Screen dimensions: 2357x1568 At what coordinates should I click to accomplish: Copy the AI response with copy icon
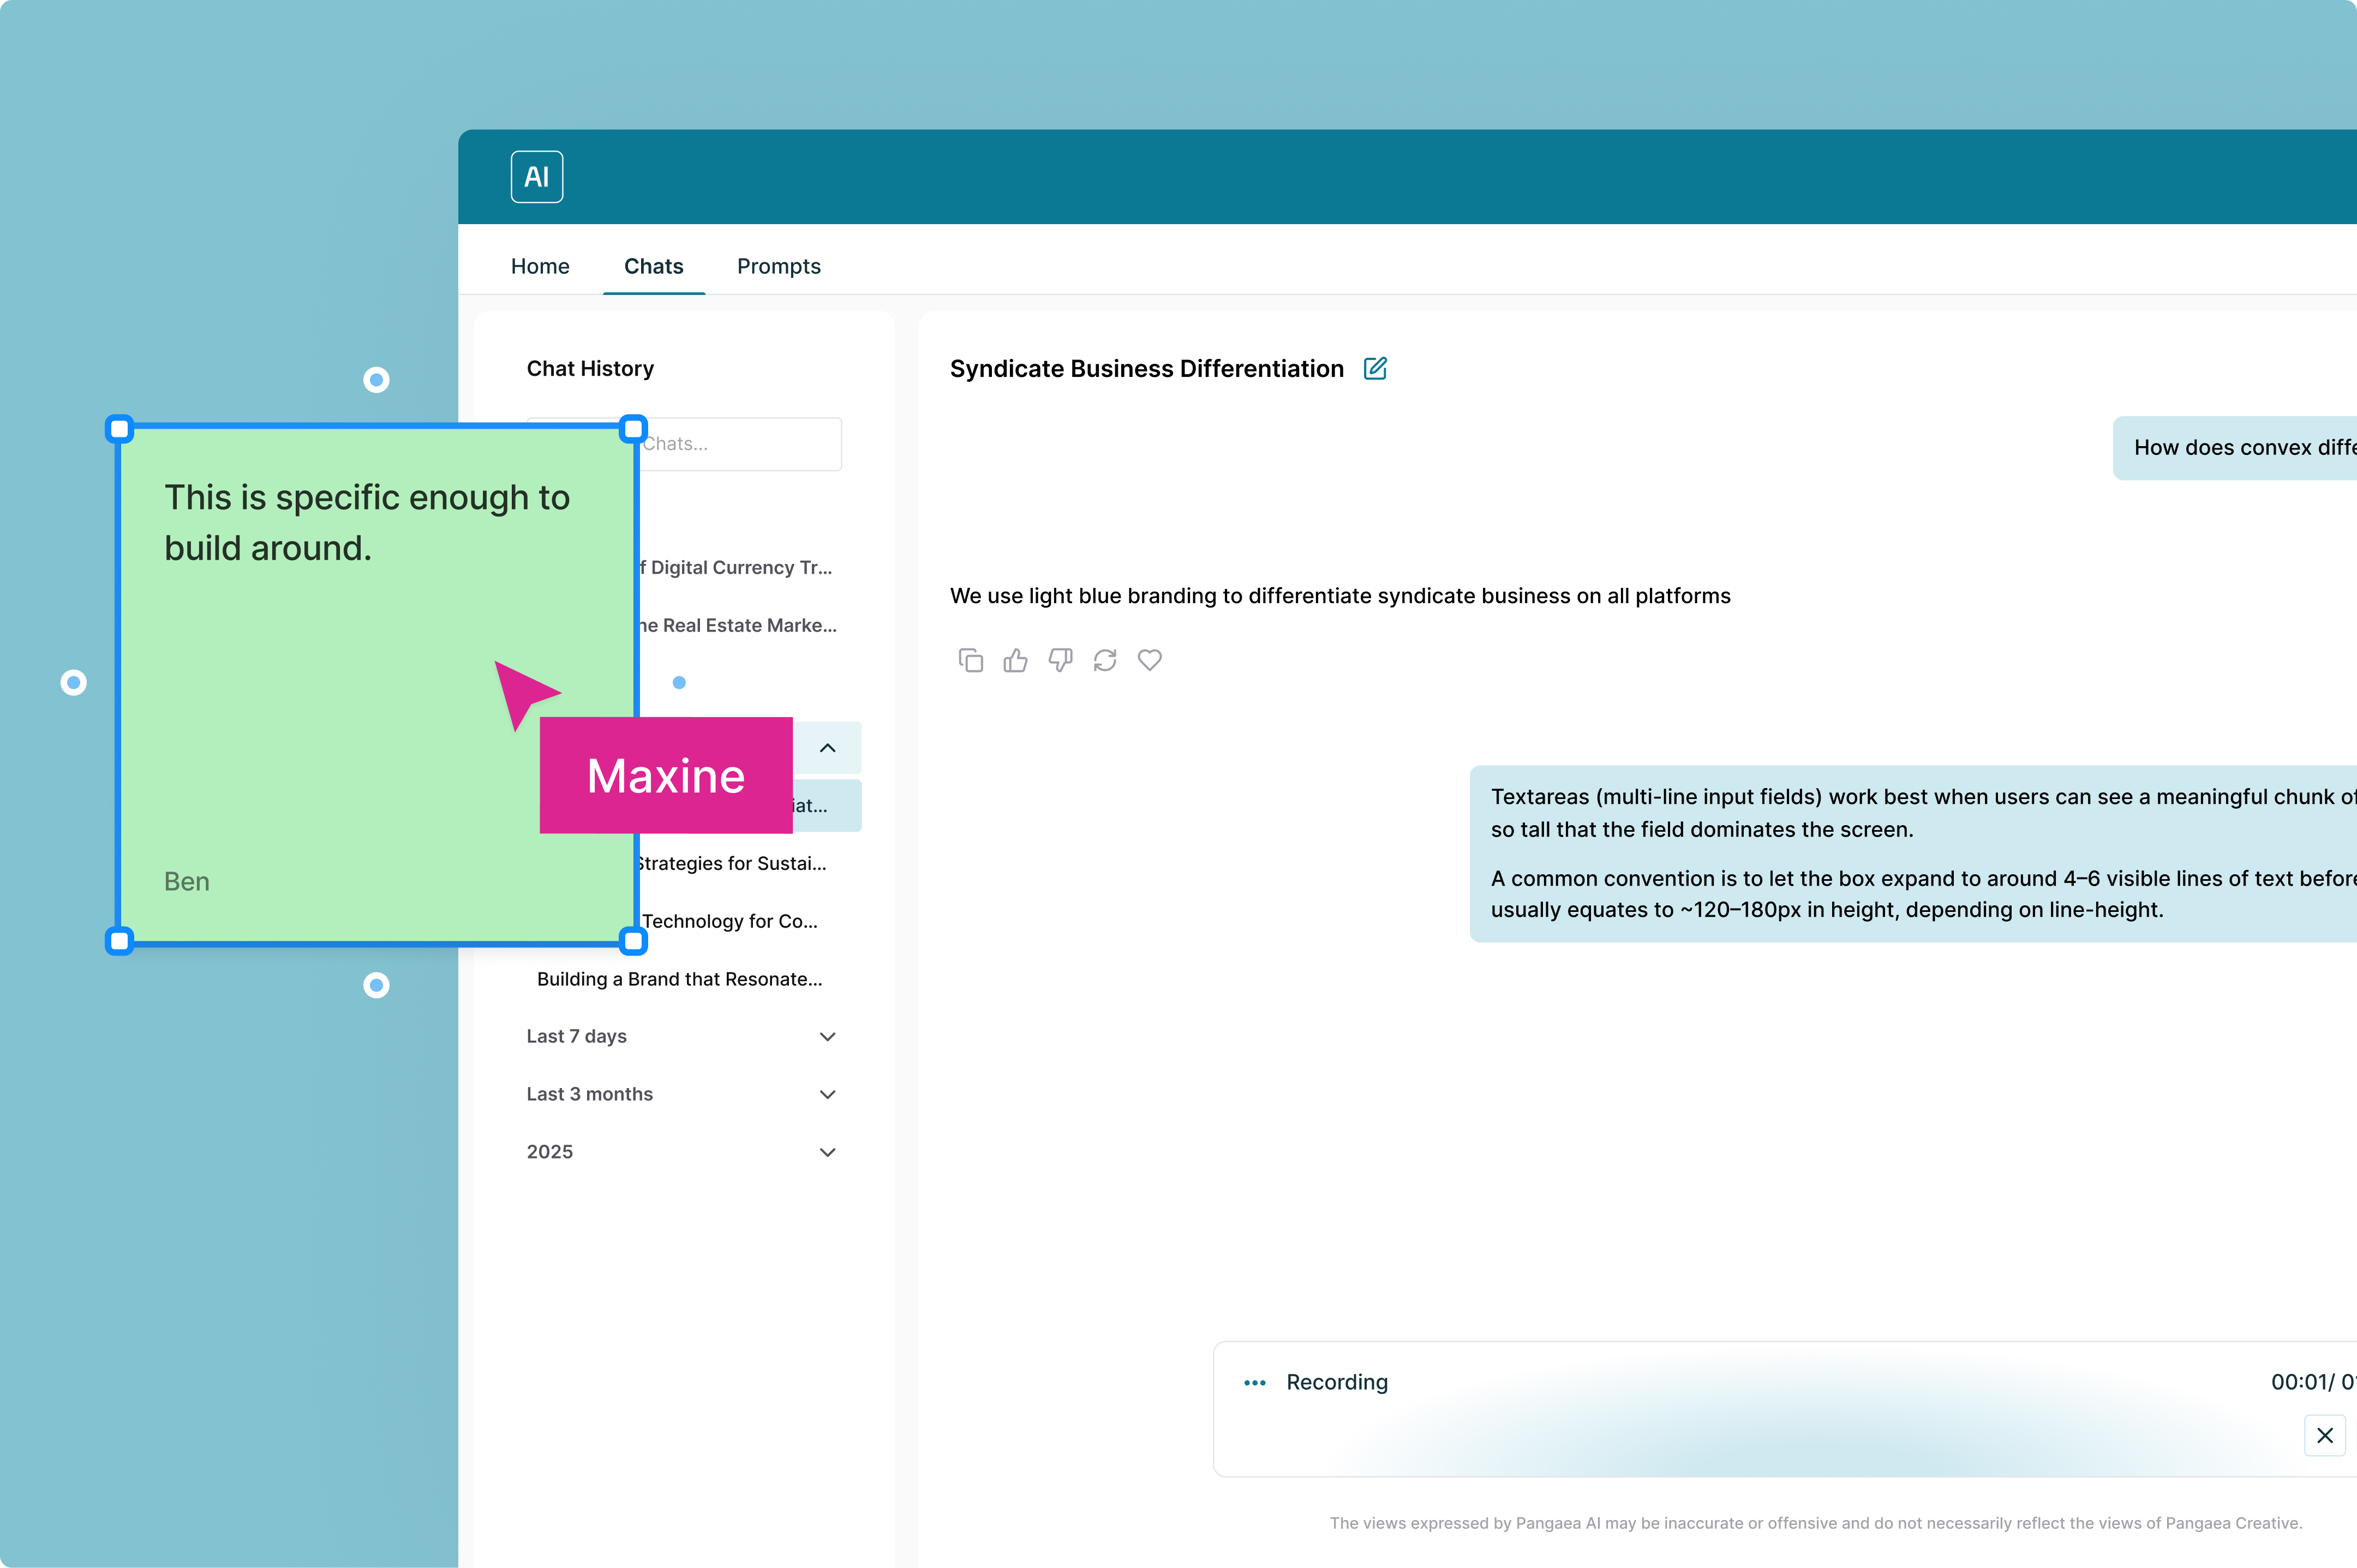click(x=971, y=660)
